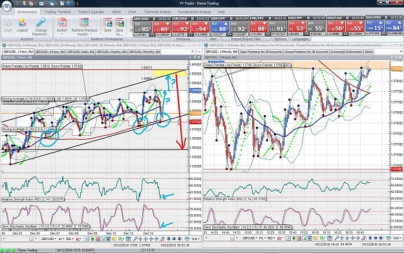
Task: Open the Open Positions for All Accounts tab
Action: (260, 52)
